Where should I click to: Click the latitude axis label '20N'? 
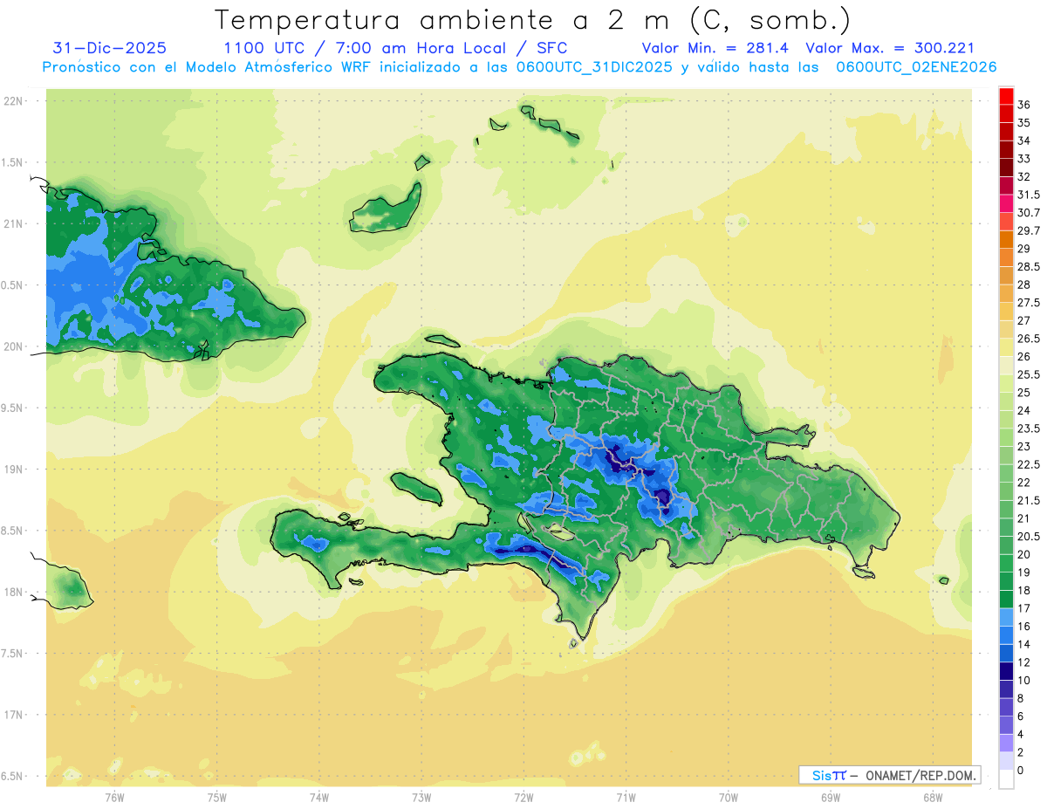pos(14,346)
